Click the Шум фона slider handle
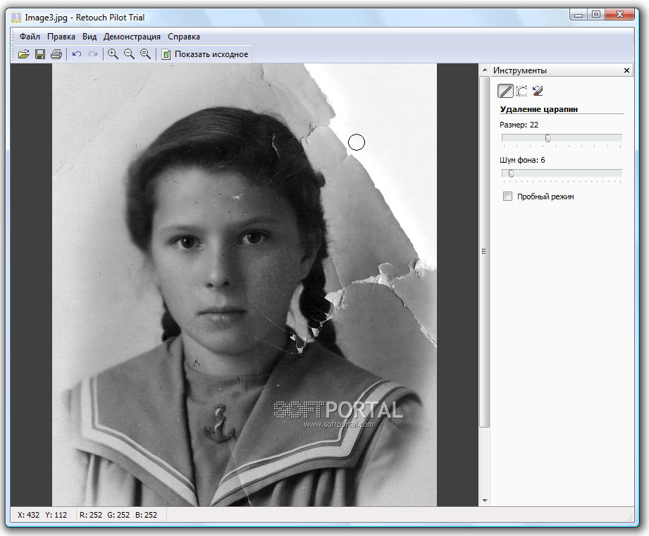Screen dimensions: 649x536 [x=511, y=173]
